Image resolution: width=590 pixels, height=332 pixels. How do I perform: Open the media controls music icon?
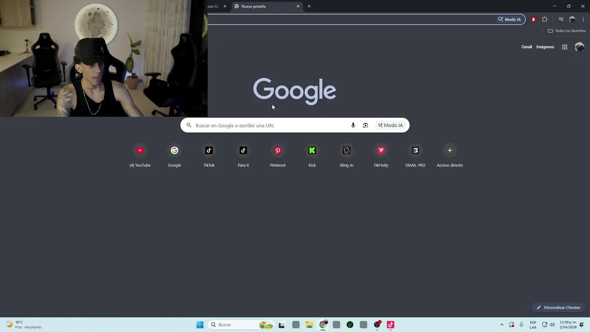[561, 19]
